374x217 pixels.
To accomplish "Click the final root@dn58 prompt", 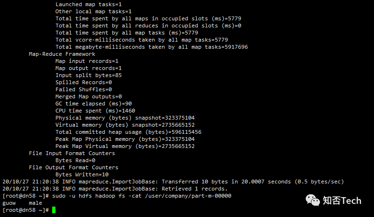I will click(x=26, y=210).
